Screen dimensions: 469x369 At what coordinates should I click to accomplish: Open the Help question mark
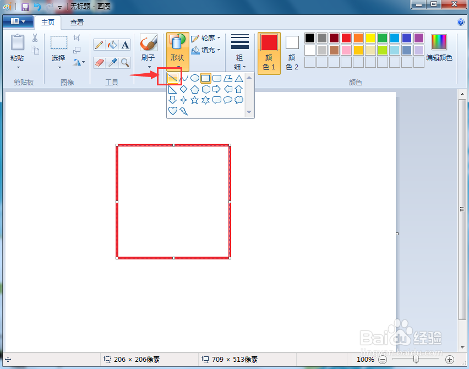point(461,22)
